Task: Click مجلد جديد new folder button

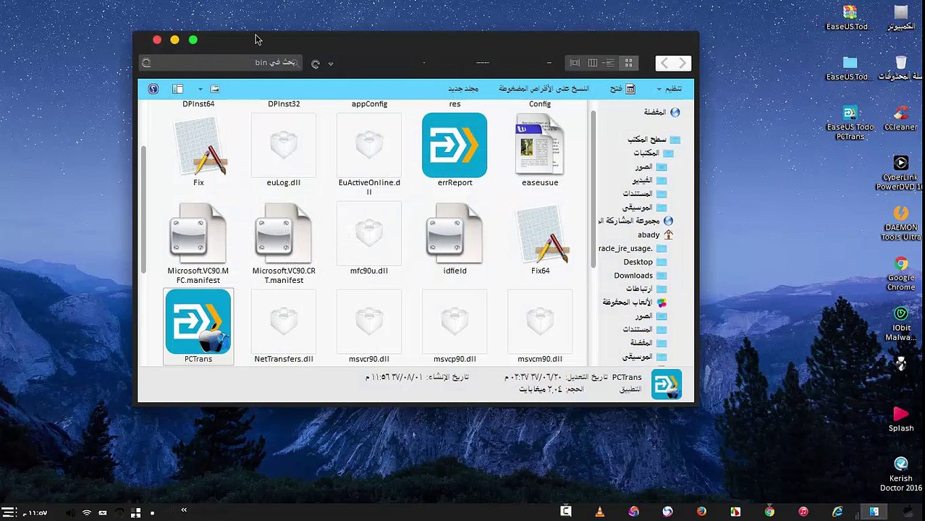Action: point(463,89)
